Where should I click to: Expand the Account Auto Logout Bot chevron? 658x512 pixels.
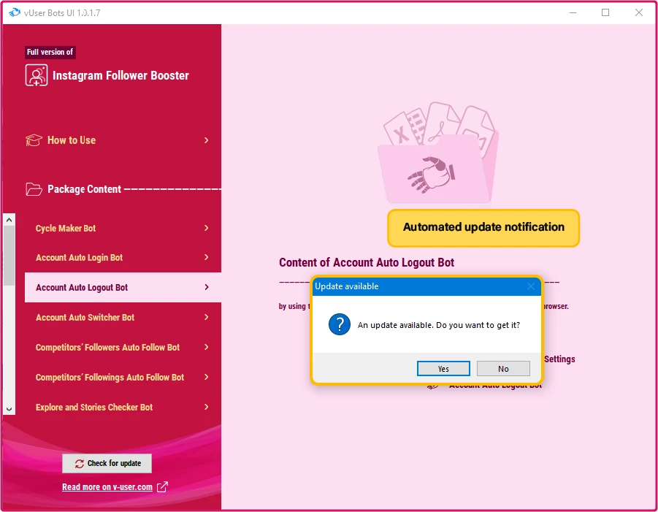(207, 287)
